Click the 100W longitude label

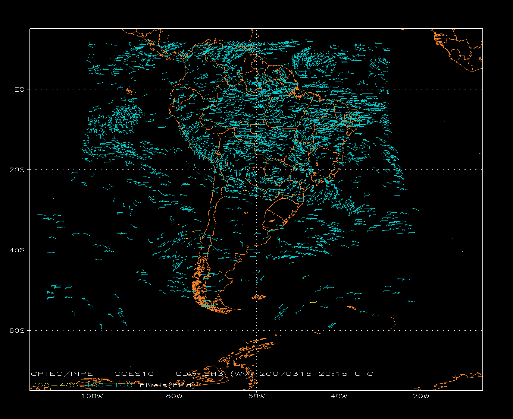pyautogui.click(x=92, y=396)
